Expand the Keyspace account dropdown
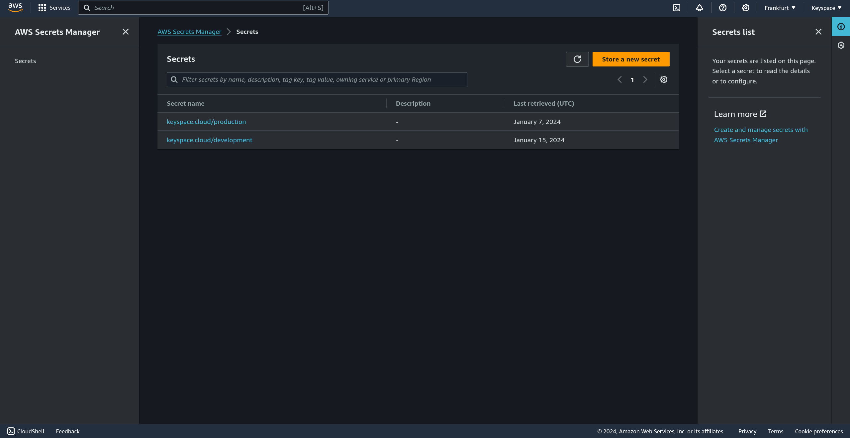 click(x=826, y=8)
